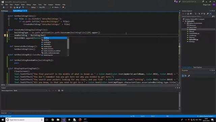Click the Attach start debugging play button
The height and width of the screenshot is (122, 216).
click(53, 7)
